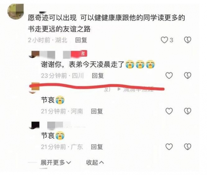Open the top commenter's avatar
This screenshot has width=207, height=175.
pos(16,12)
